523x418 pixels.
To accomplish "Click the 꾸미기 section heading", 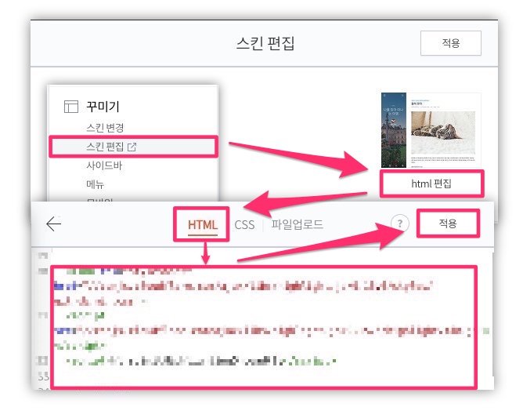I will pos(103,107).
